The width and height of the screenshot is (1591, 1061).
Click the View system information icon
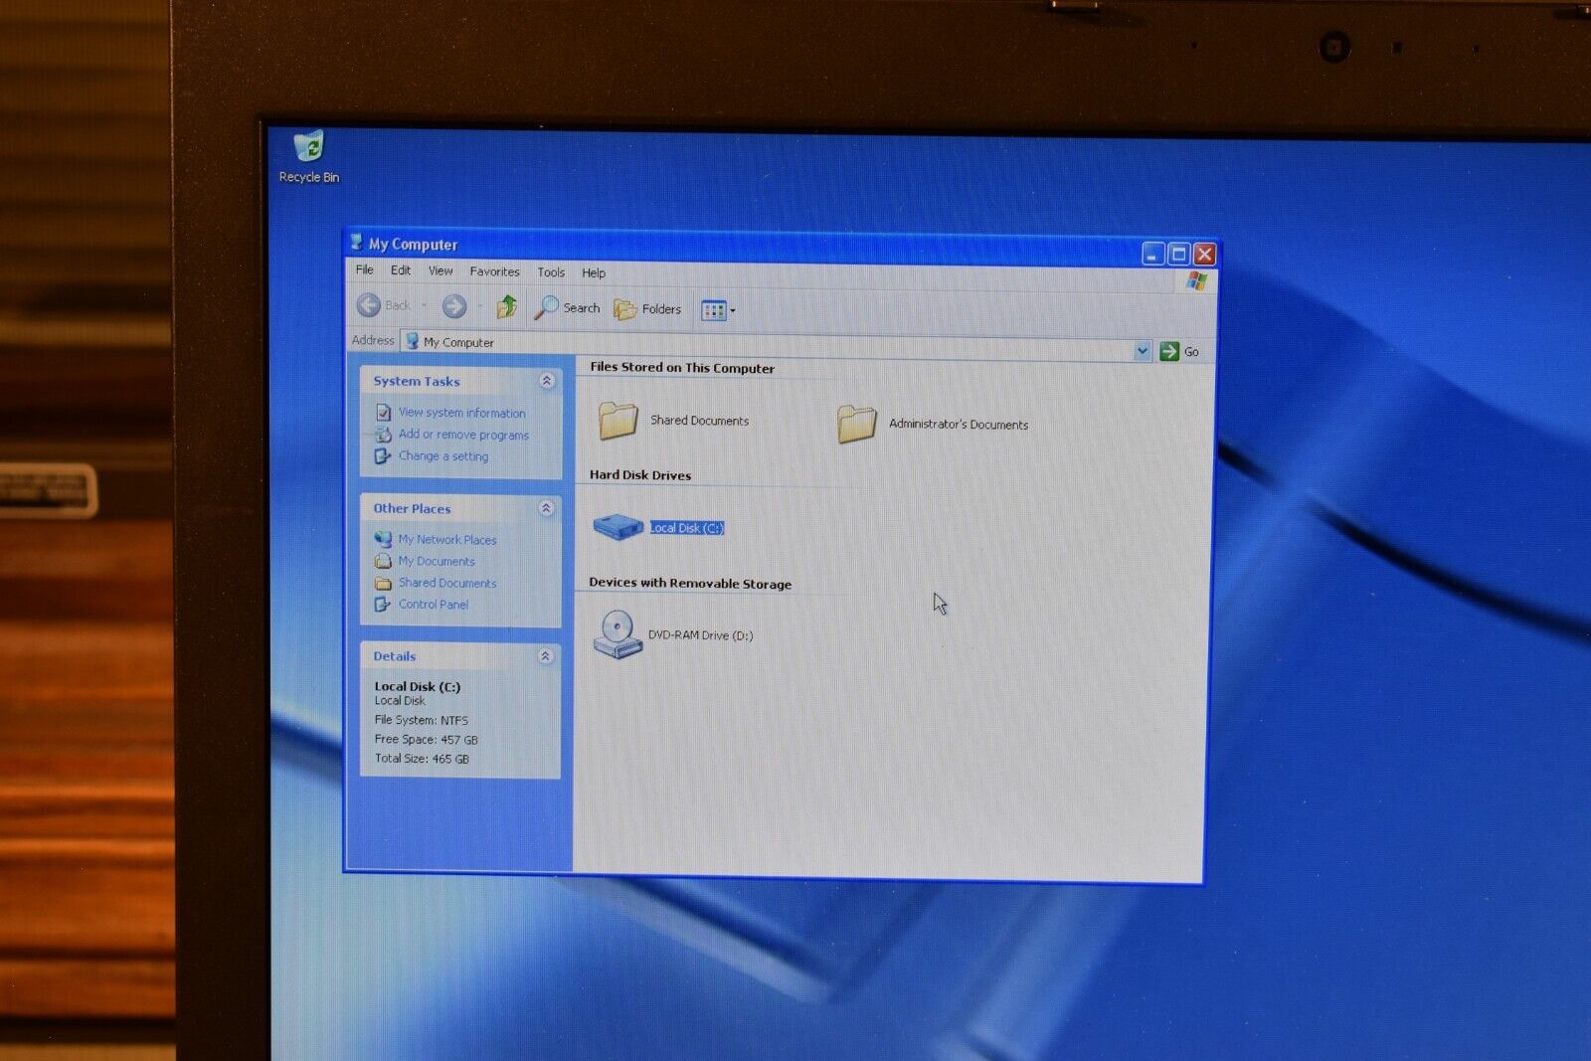(x=383, y=412)
